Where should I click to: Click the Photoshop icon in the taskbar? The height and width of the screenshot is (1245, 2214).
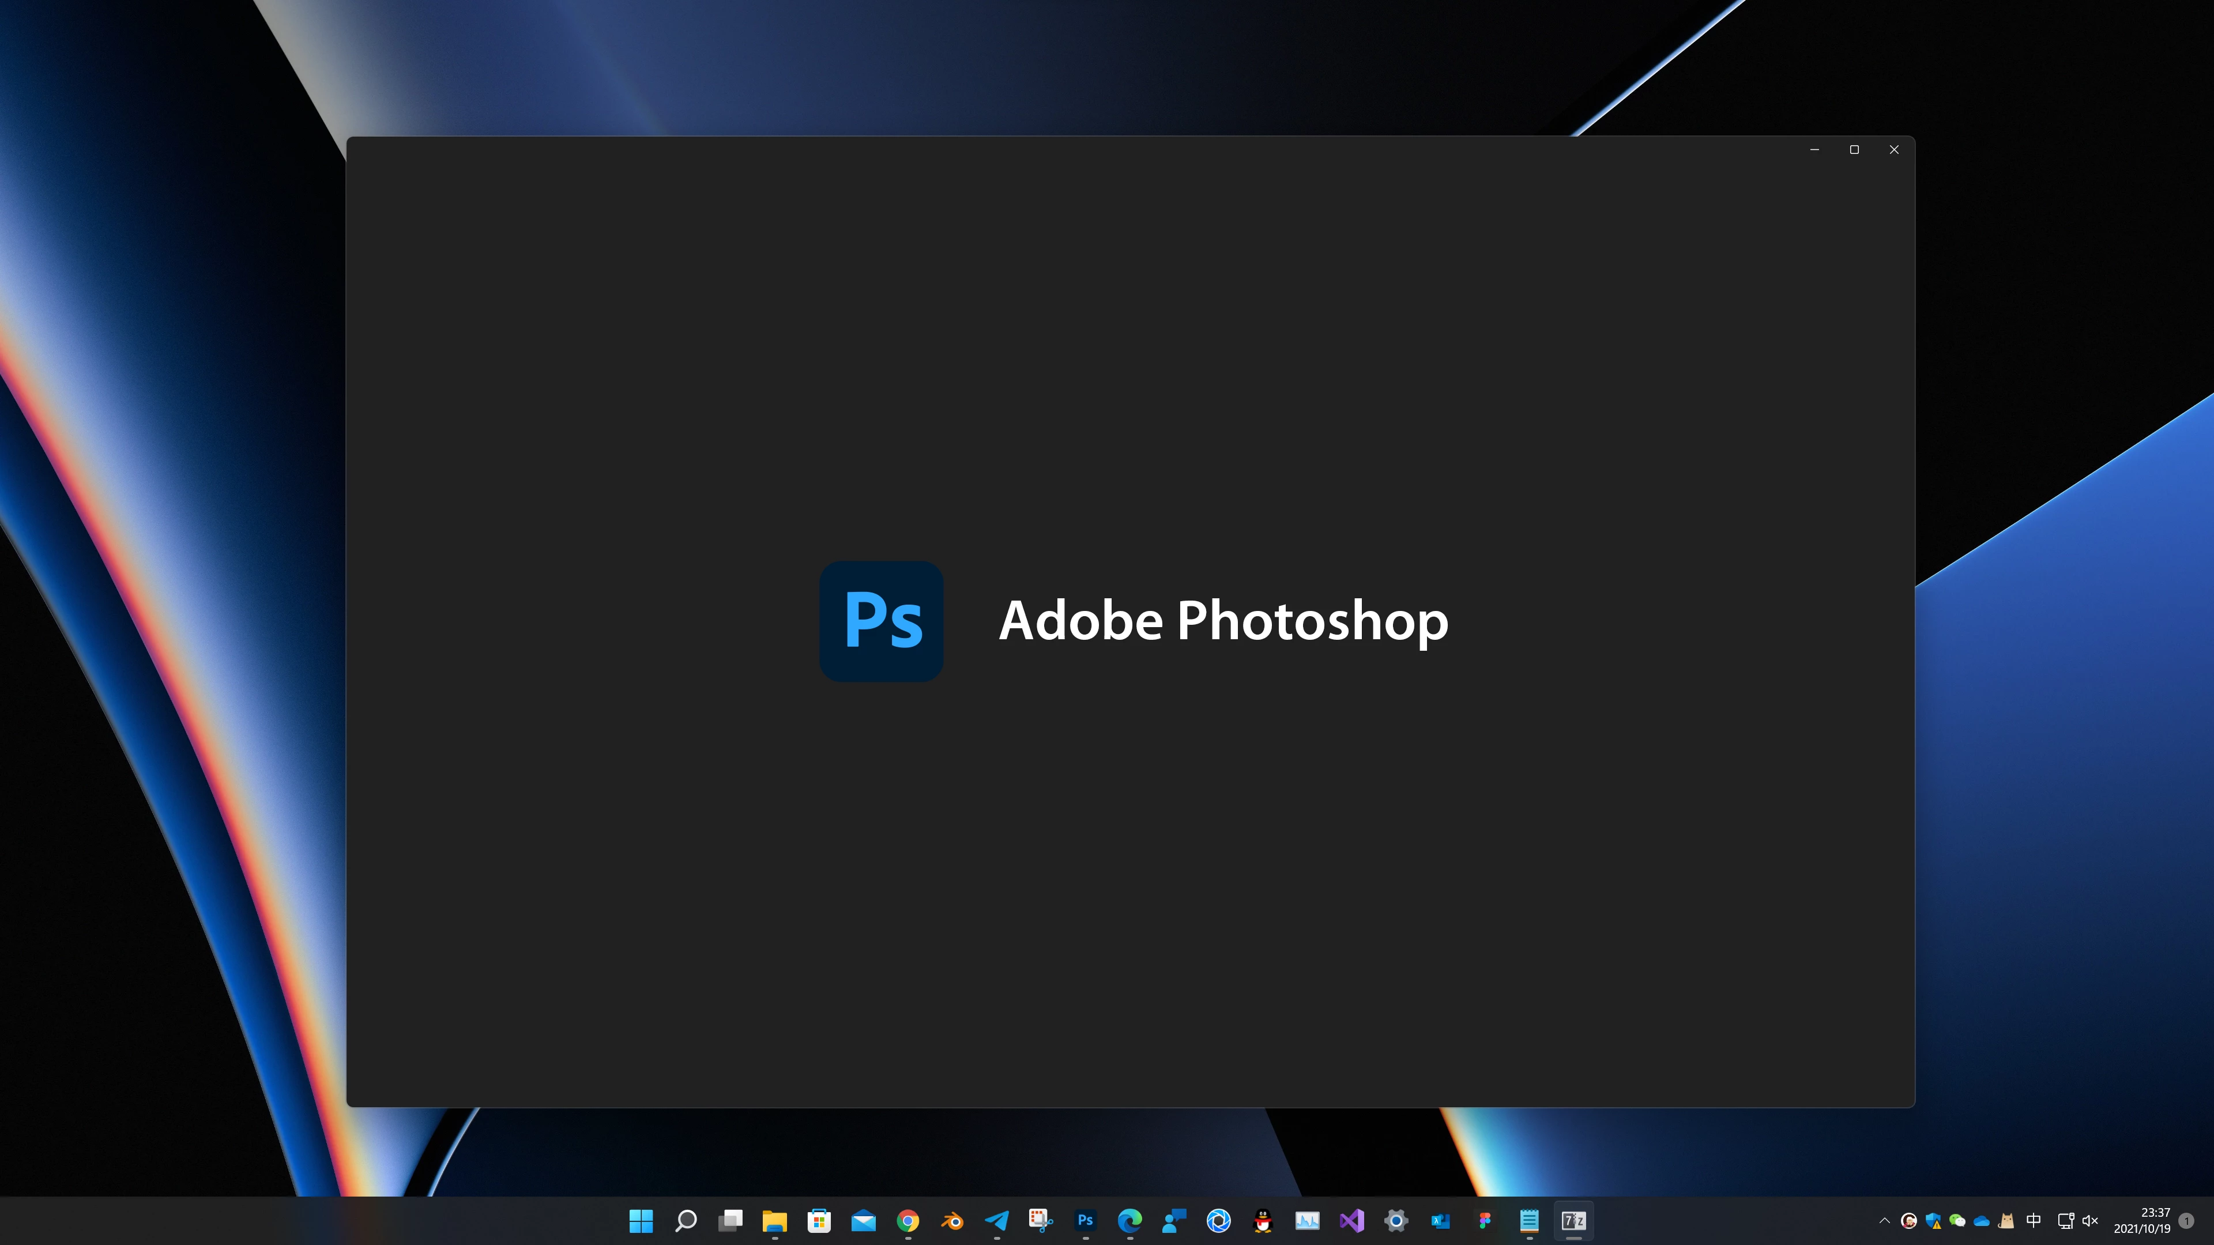(1086, 1220)
